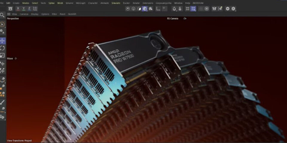
Task: Click the search magnifier icon
Action: point(2,15)
